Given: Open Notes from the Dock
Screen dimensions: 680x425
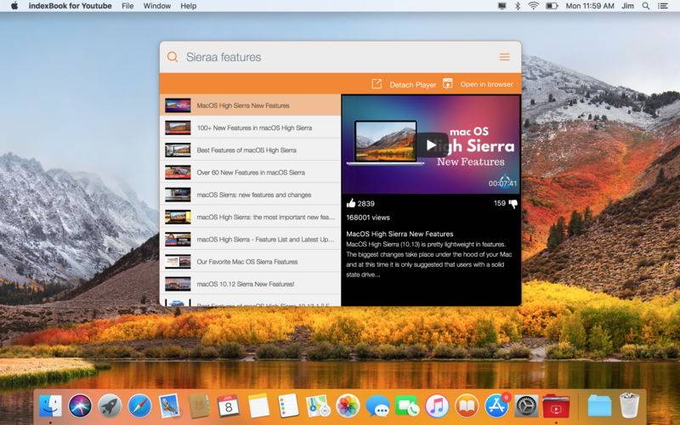Looking at the screenshot, I should pyautogui.click(x=259, y=406).
